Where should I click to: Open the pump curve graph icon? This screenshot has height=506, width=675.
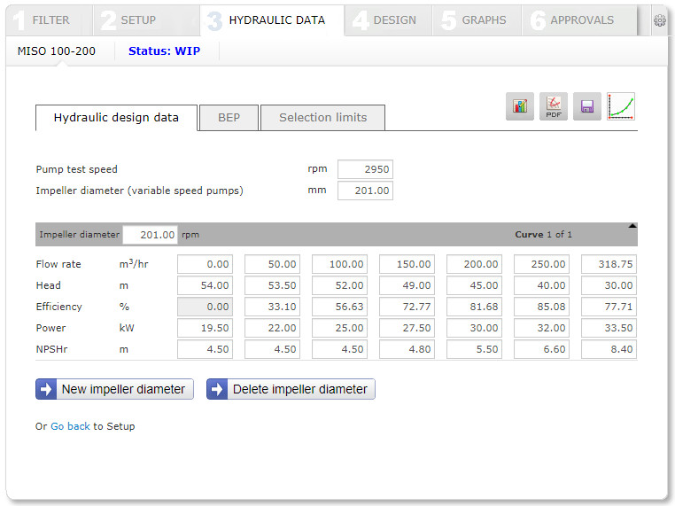[621, 107]
